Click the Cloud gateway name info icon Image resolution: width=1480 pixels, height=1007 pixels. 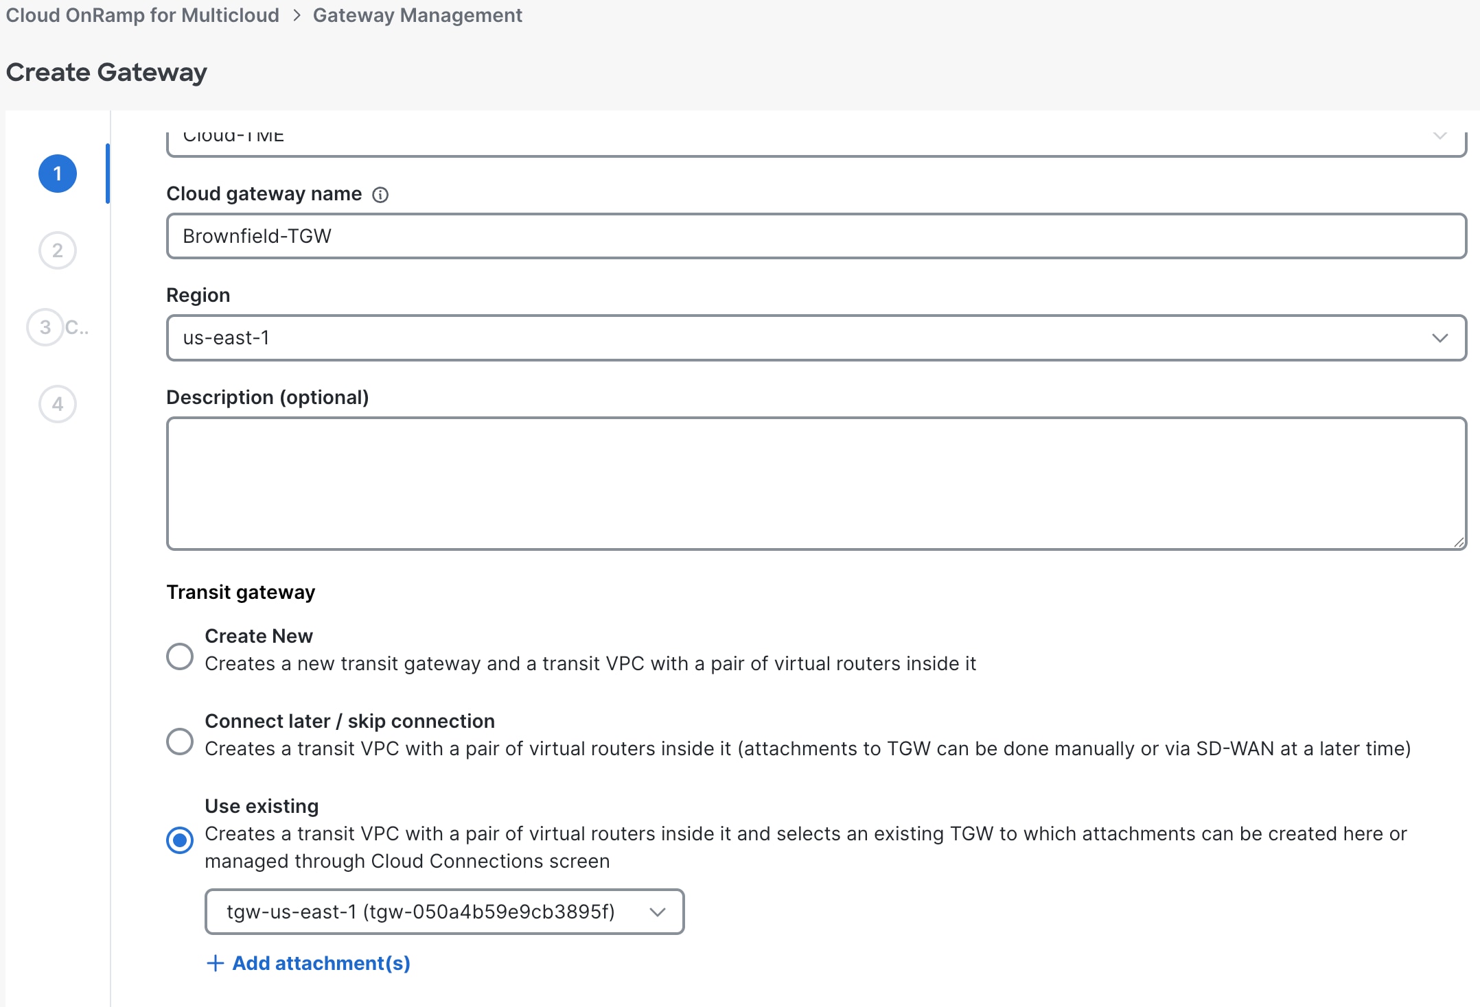[380, 195]
